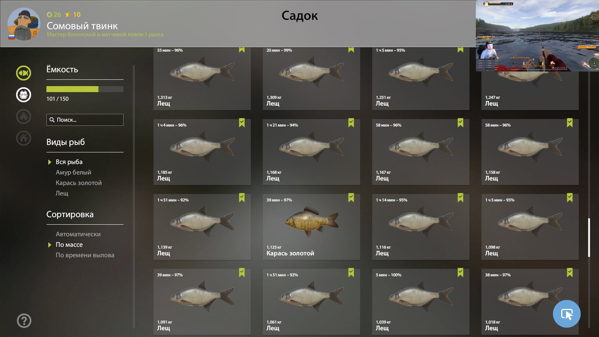
Task: Toggle bookmark on the Карась золотой card
Action: point(351,198)
